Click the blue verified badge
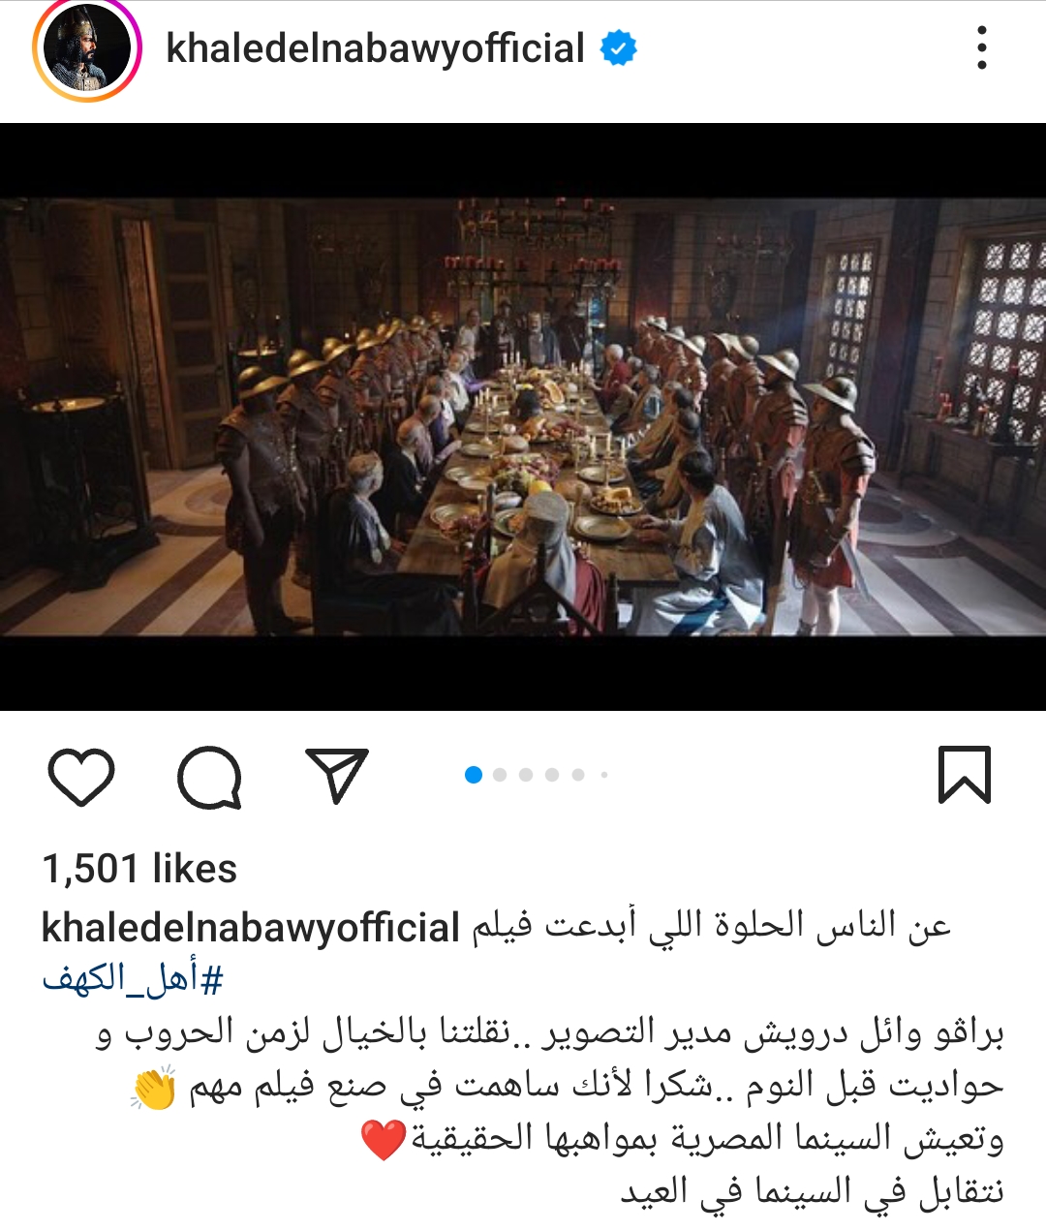Image resolution: width=1046 pixels, height=1230 pixels. click(x=619, y=47)
